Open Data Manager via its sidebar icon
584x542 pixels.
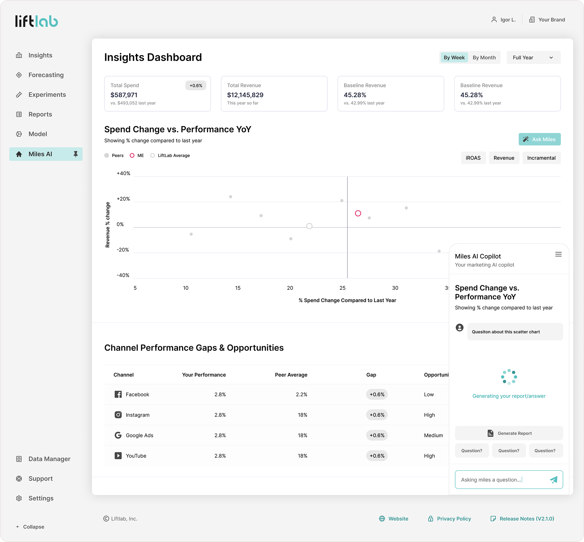(x=19, y=459)
